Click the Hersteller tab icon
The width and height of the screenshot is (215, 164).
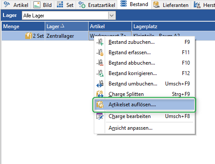tap(197, 5)
